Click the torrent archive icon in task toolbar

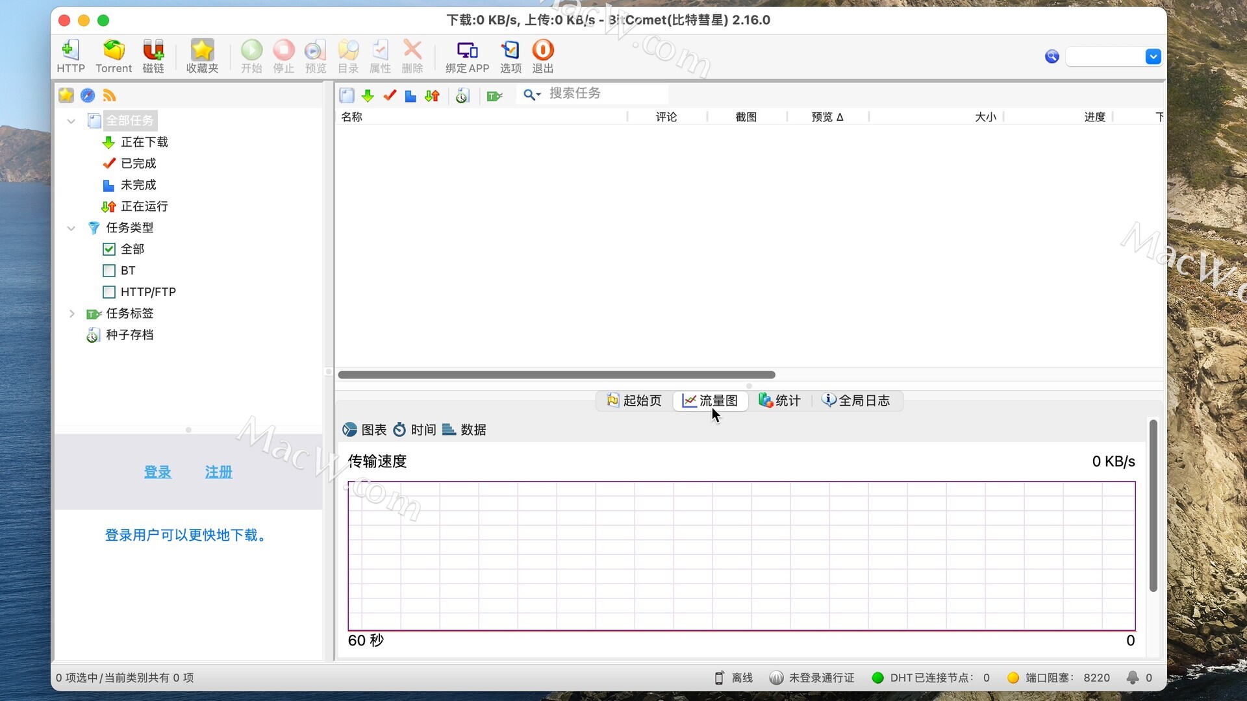(x=462, y=96)
